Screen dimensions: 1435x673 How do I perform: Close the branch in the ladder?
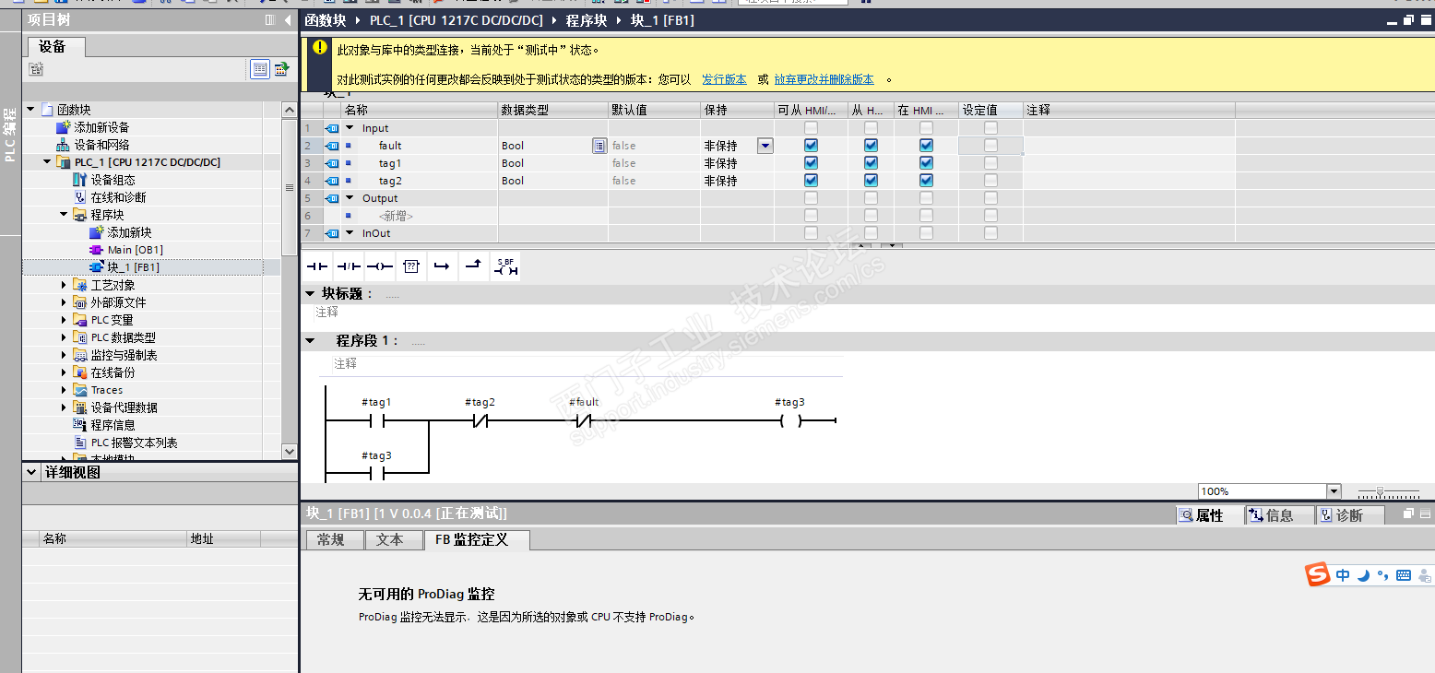pyautogui.click(x=473, y=267)
